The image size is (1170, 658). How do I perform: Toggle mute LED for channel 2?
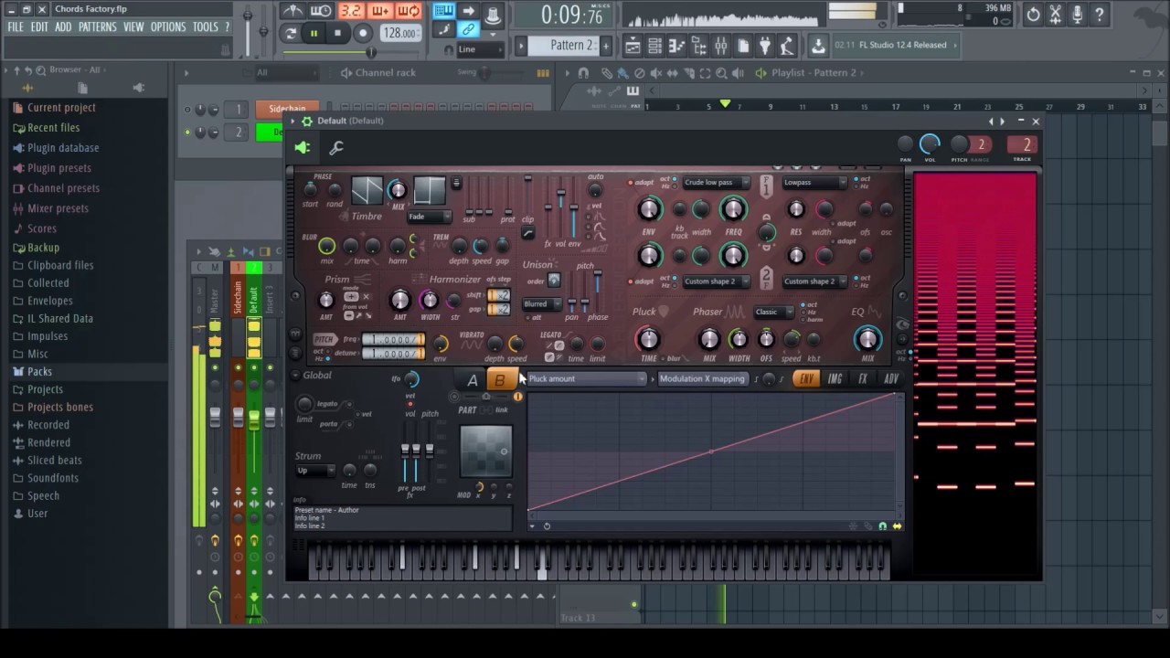click(187, 133)
